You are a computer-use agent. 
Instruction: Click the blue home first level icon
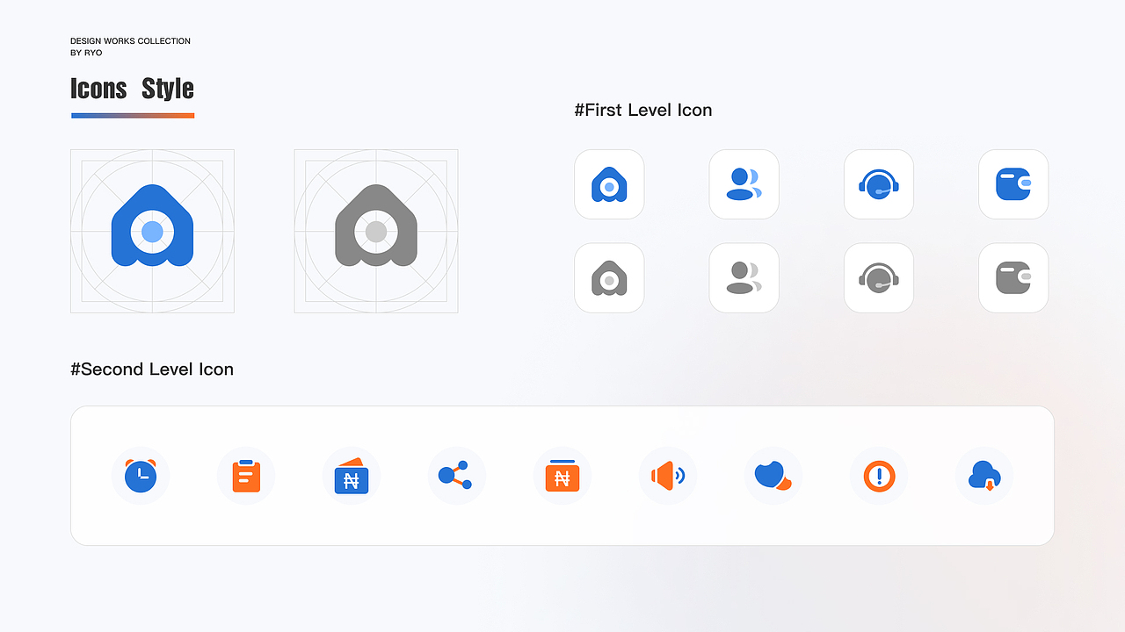pos(609,184)
